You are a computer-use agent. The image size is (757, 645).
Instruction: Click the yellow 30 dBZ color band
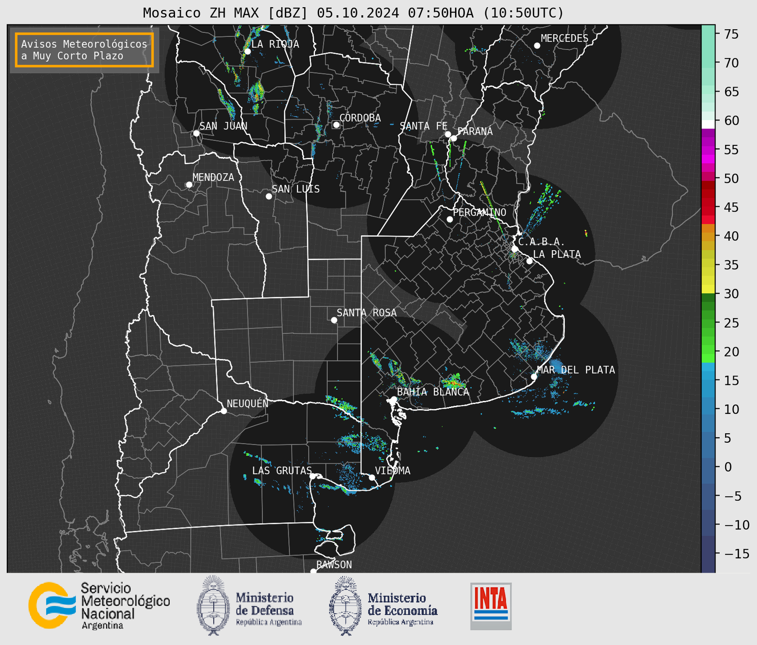(708, 289)
